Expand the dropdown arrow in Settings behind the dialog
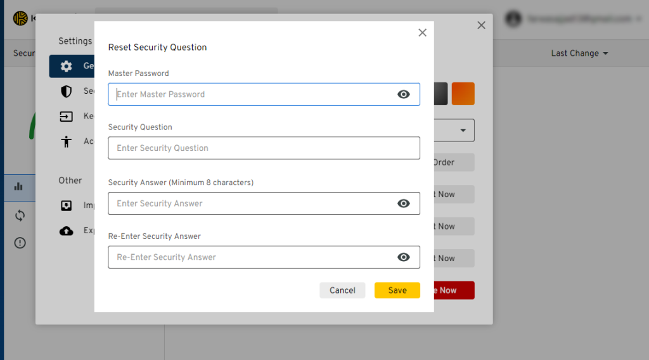This screenshot has width=649, height=360. (x=463, y=131)
